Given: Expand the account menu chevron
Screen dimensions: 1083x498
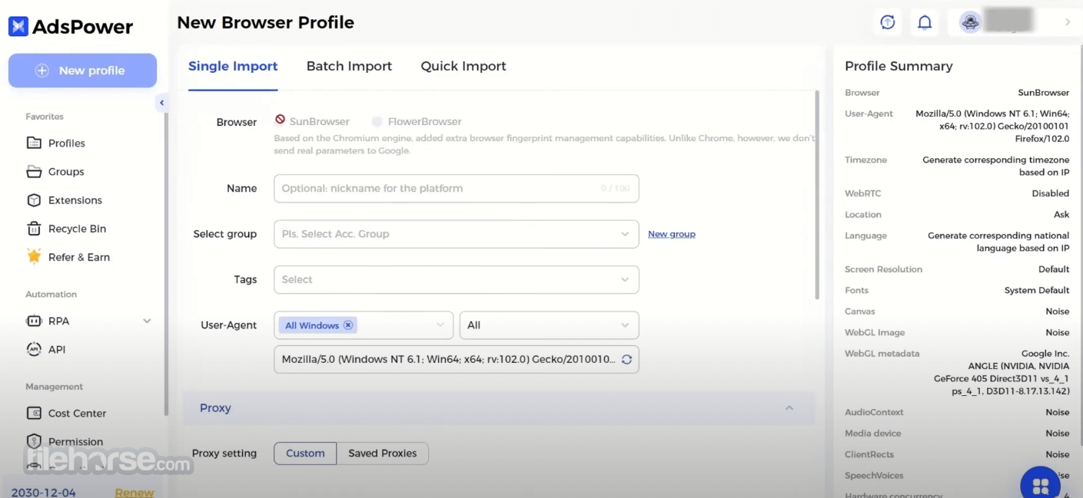Looking at the screenshot, I should pos(1068,22).
